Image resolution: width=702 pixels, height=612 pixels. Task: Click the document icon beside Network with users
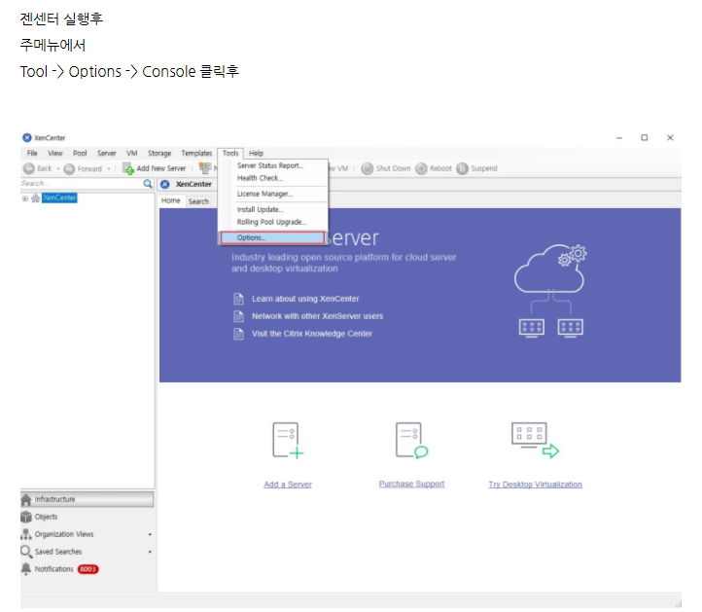[x=238, y=316]
